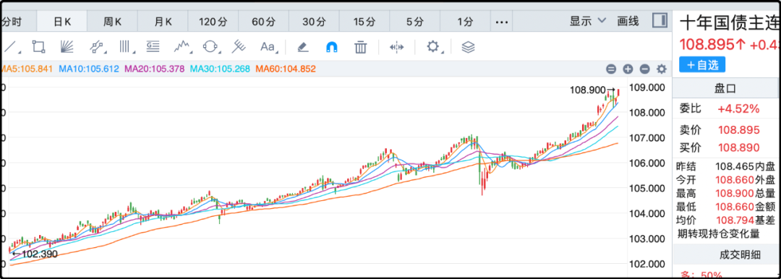Click the 十年国债主连 contract title
Screen dimensions: 781x279
[729, 22]
